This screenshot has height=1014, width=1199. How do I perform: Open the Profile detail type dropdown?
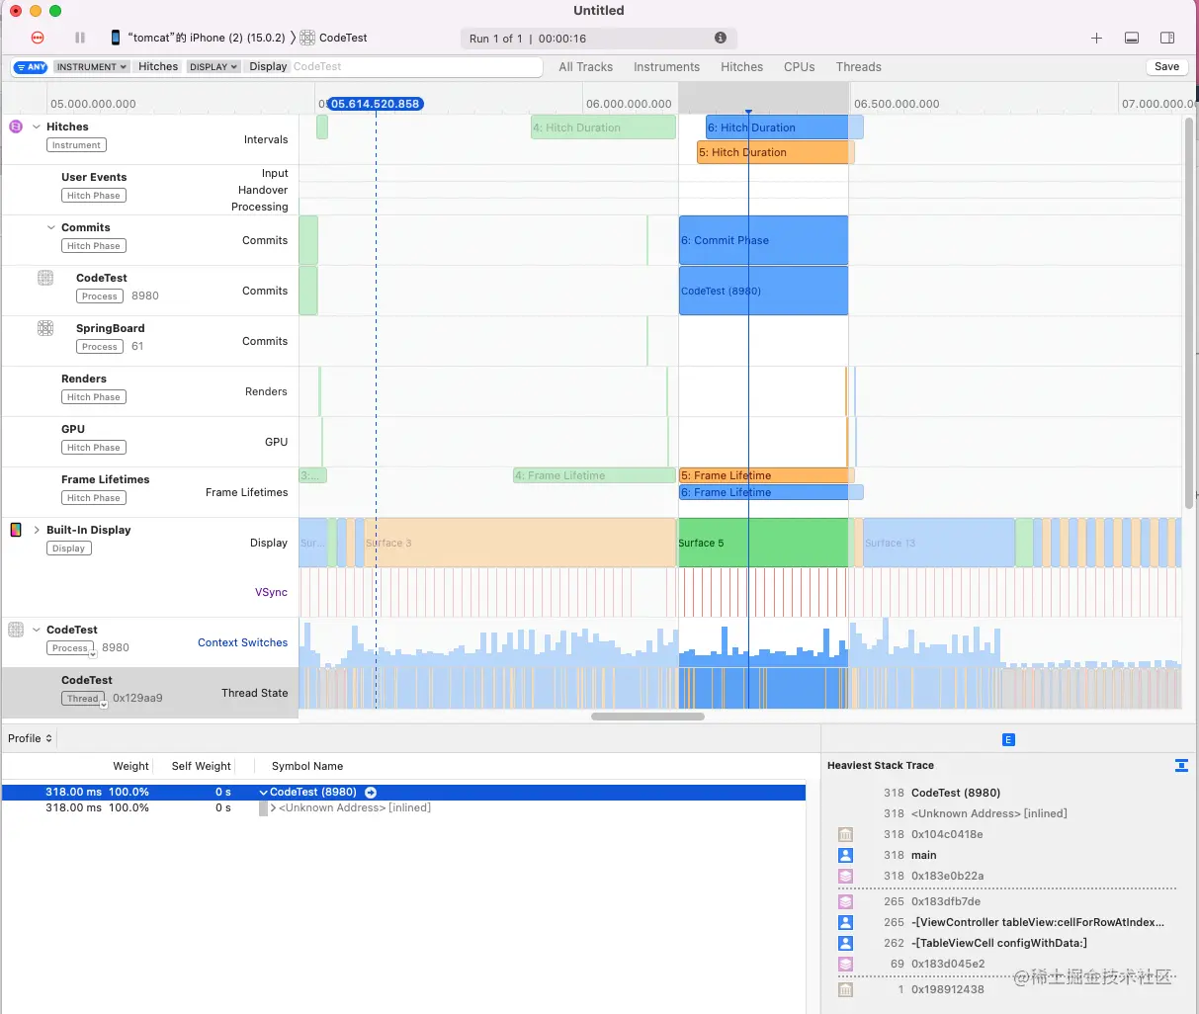coord(30,738)
